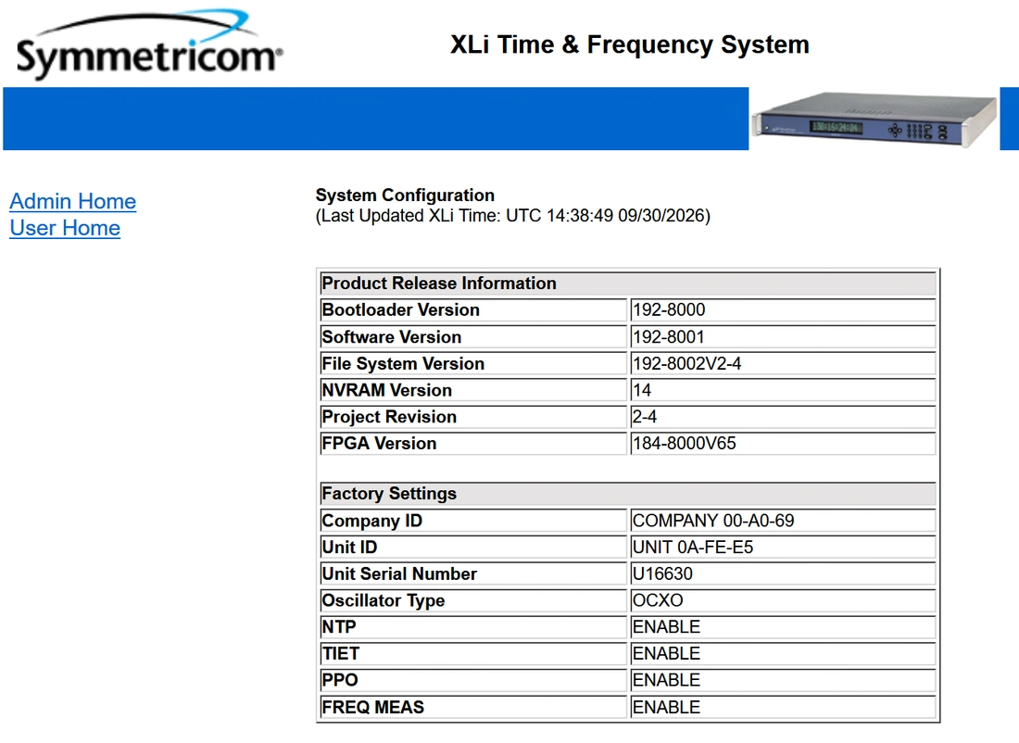The height and width of the screenshot is (743, 1019).
Task: Select Bootloader Version value 192-8000
Action: (669, 310)
